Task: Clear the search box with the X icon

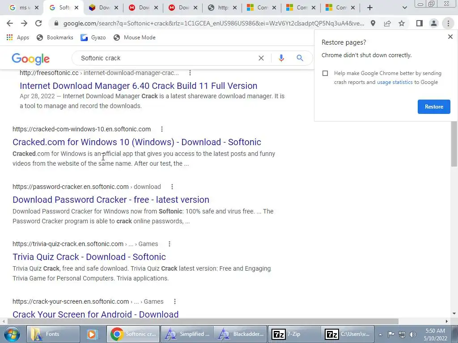Action: point(261,58)
